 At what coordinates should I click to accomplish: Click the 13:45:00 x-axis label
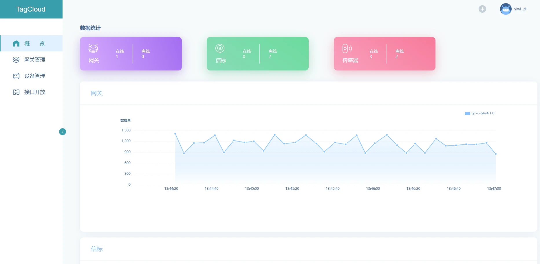252,189
